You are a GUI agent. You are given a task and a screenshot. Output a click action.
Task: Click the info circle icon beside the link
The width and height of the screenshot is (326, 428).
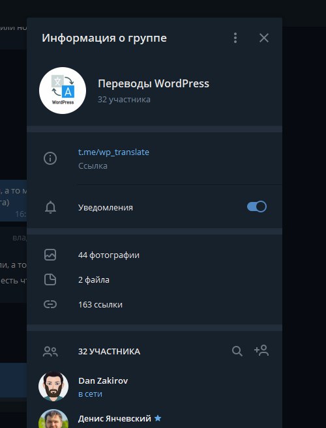(50, 158)
